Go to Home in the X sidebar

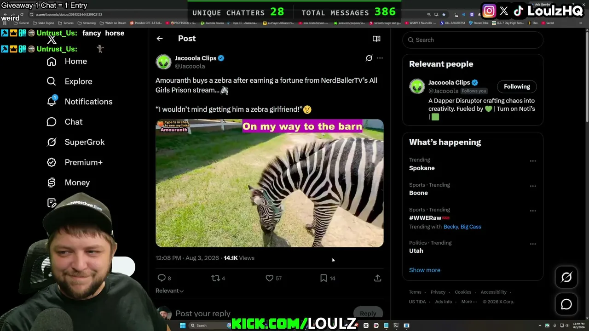67,61
